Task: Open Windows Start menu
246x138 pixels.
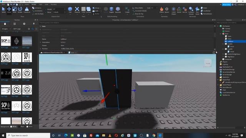Action: pyautogui.click(x=3, y=135)
